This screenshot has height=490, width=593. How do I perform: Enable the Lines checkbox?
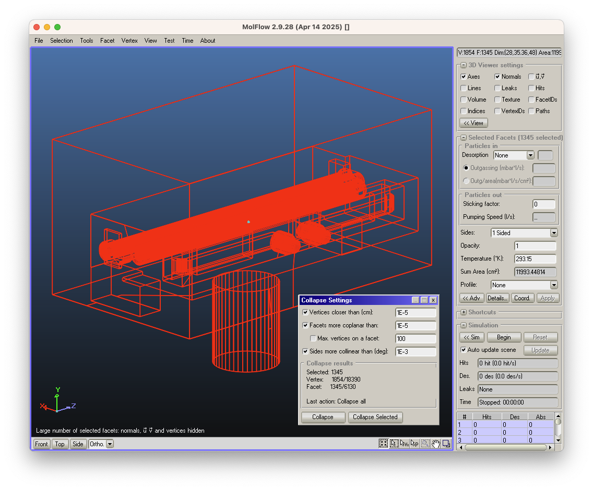click(x=464, y=88)
